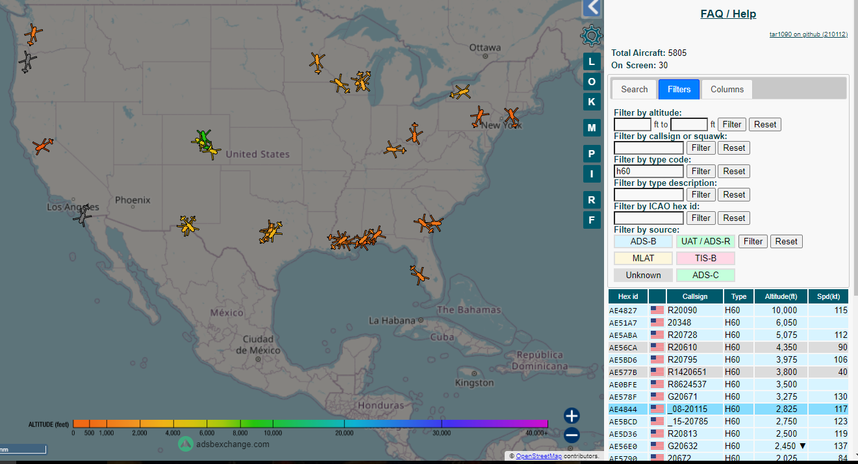This screenshot has height=464, width=858.
Task: Open the tar1090 on github link
Action: (x=808, y=34)
